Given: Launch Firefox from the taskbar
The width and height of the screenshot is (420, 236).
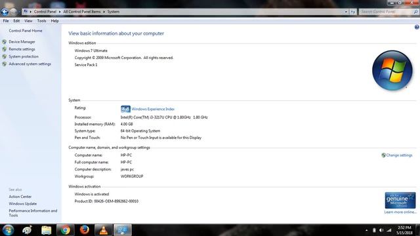Looking at the screenshot, I should click(85, 230).
